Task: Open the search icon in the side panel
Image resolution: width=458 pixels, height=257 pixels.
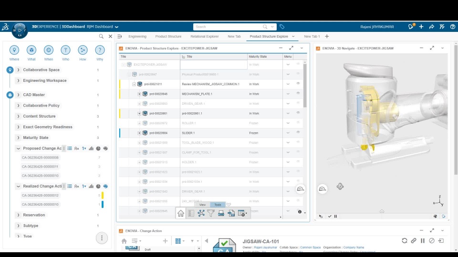Action: pos(101,37)
